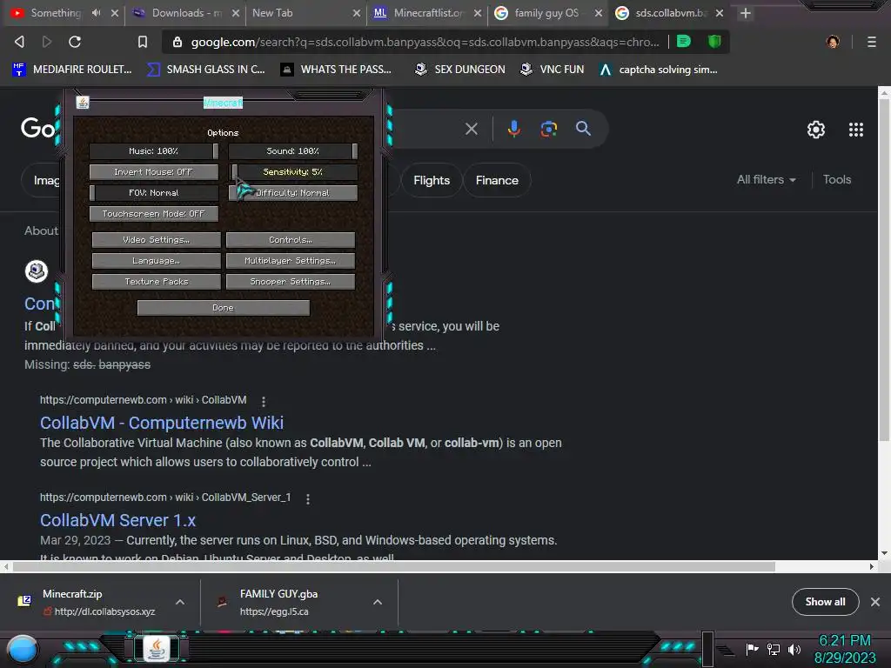The image size is (891, 668).
Task: Select the Flights search filter
Action: [x=432, y=180]
